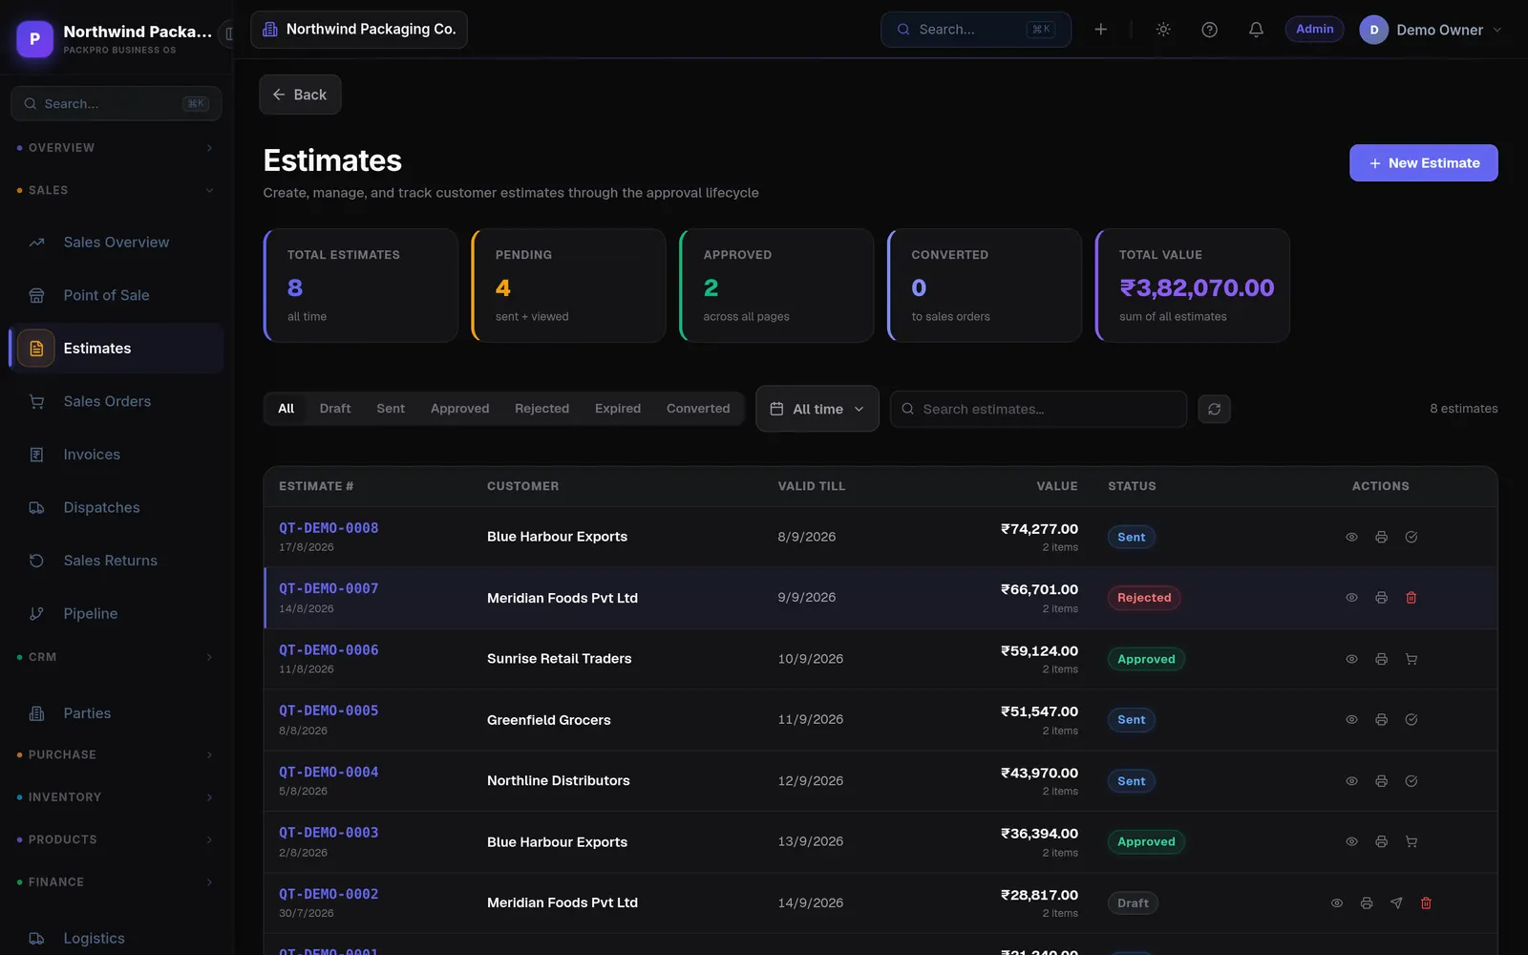Image resolution: width=1528 pixels, height=955 pixels.
Task: Refresh the estimates list
Action: [x=1214, y=409]
